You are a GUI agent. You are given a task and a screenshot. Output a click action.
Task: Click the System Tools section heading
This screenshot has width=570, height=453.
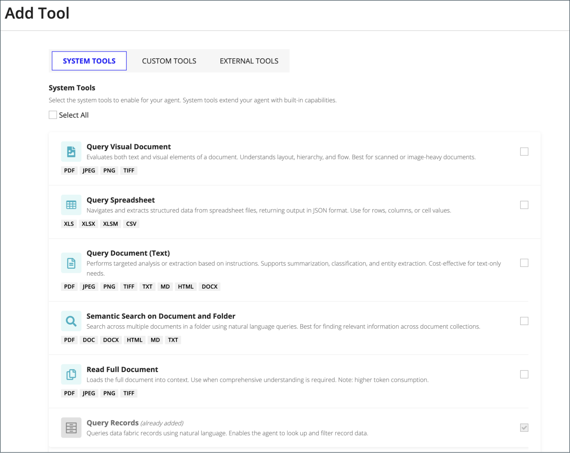coord(72,88)
